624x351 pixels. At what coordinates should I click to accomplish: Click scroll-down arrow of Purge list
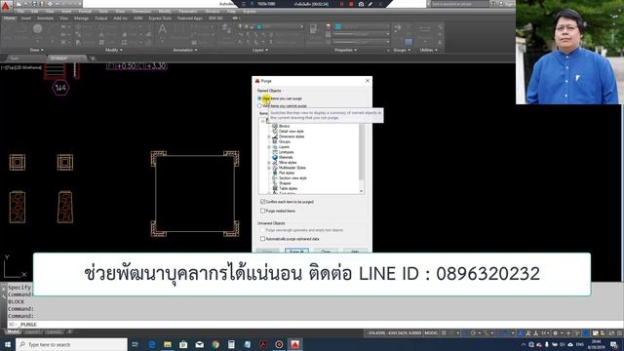[x=362, y=191]
